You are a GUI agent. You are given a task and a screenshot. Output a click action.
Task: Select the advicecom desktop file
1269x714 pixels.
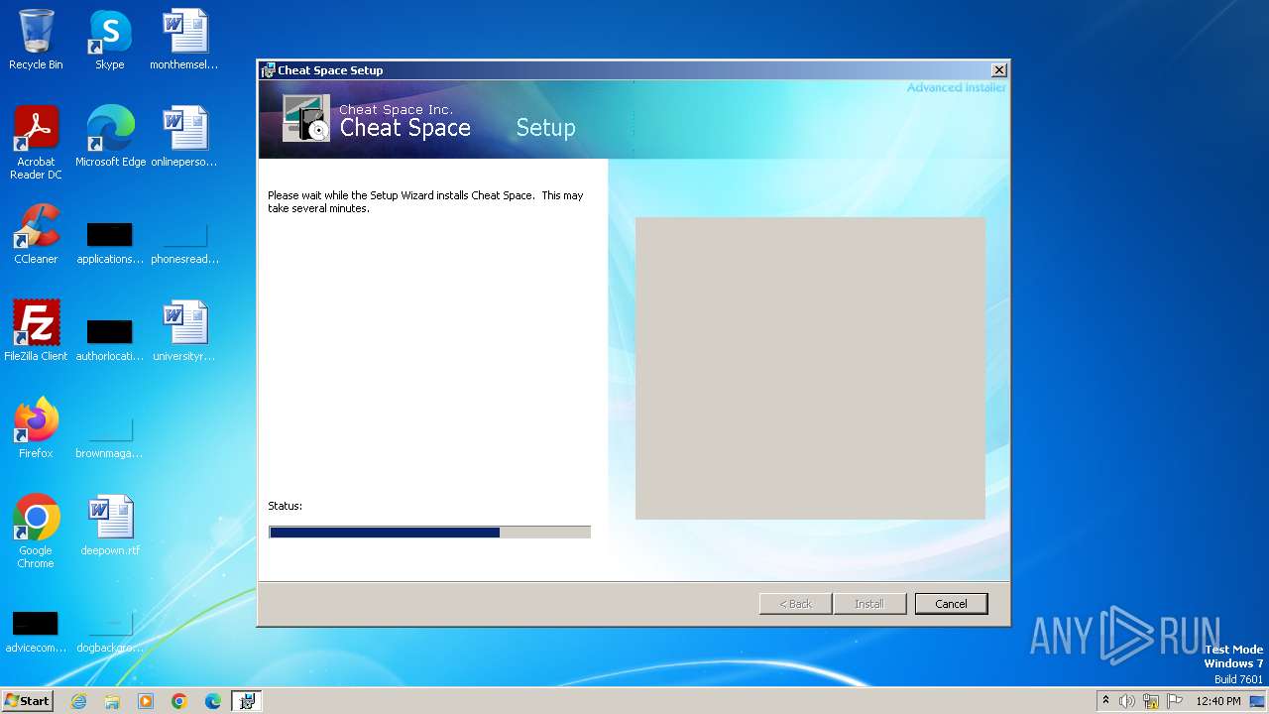36,632
